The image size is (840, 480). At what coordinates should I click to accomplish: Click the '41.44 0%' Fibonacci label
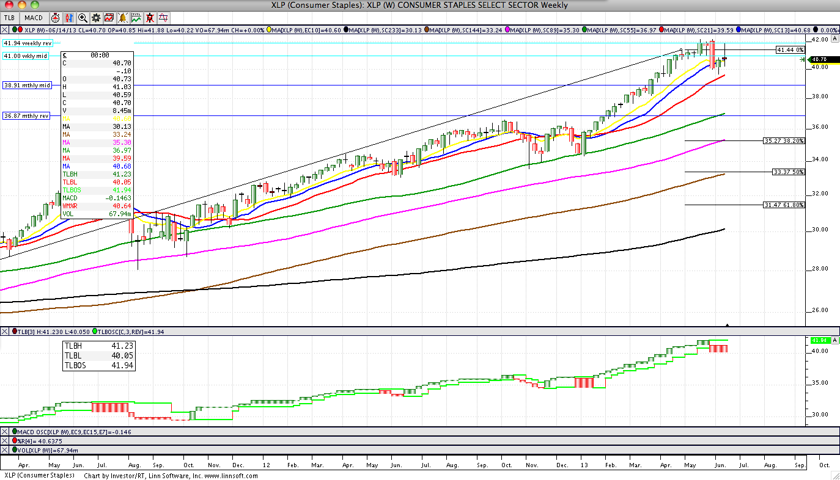[790, 49]
